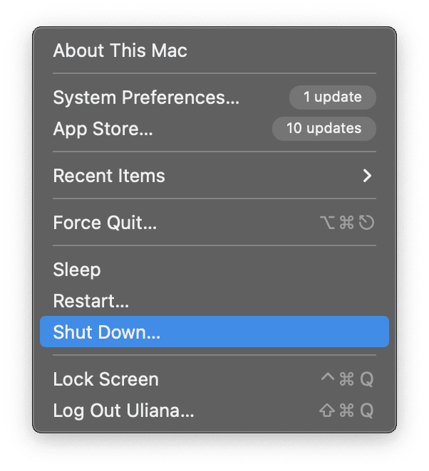429x471 pixels.
Task: Log Out Uliana from the menu
Action: [123, 411]
